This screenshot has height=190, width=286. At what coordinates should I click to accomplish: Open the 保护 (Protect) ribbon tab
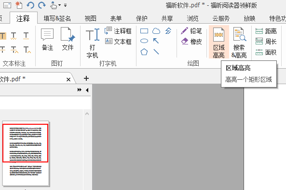pyautogui.click(x=141, y=18)
